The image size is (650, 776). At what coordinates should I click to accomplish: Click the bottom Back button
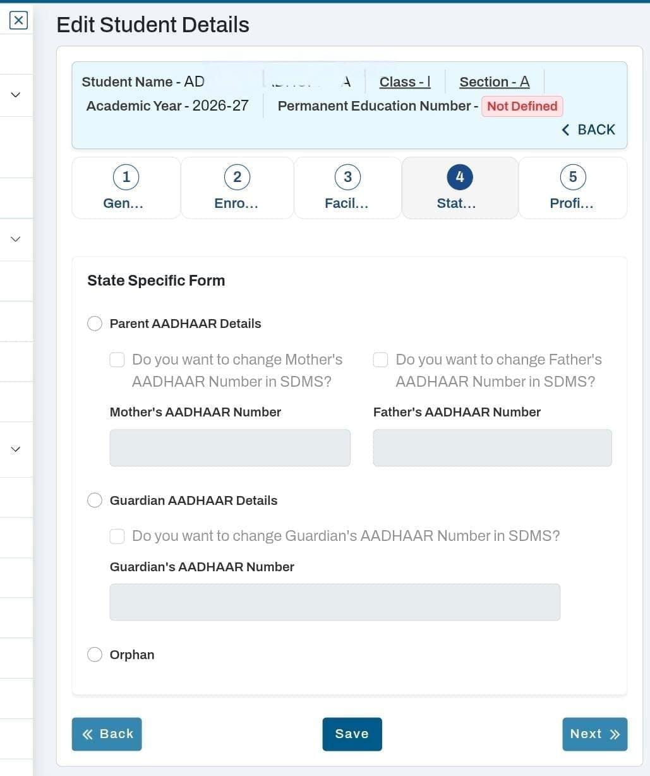pos(107,734)
